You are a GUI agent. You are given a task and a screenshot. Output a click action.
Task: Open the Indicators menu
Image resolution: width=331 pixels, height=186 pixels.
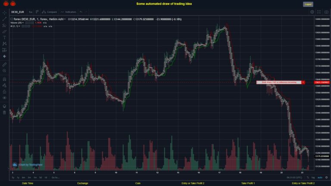[69, 12]
